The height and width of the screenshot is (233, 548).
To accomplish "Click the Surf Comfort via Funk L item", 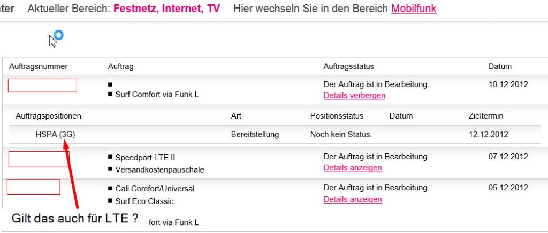I will click(x=157, y=95).
